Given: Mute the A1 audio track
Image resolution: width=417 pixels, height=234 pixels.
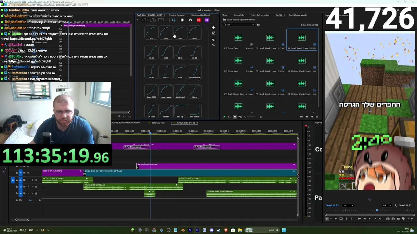Looking at the screenshot, I should point(28,180).
